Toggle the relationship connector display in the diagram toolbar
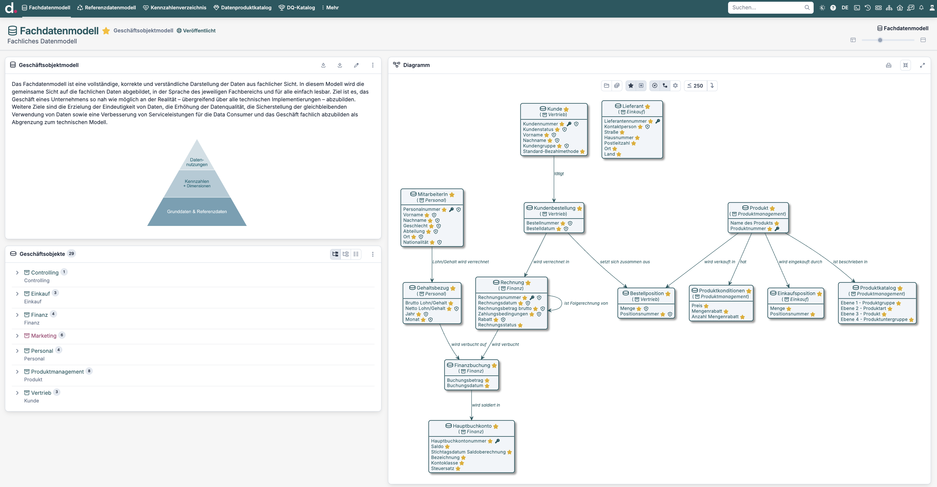The height and width of the screenshot is (487, 937). [665, 85]
